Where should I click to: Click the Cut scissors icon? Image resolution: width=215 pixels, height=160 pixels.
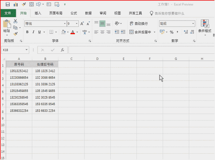click(x=15, y=21)
